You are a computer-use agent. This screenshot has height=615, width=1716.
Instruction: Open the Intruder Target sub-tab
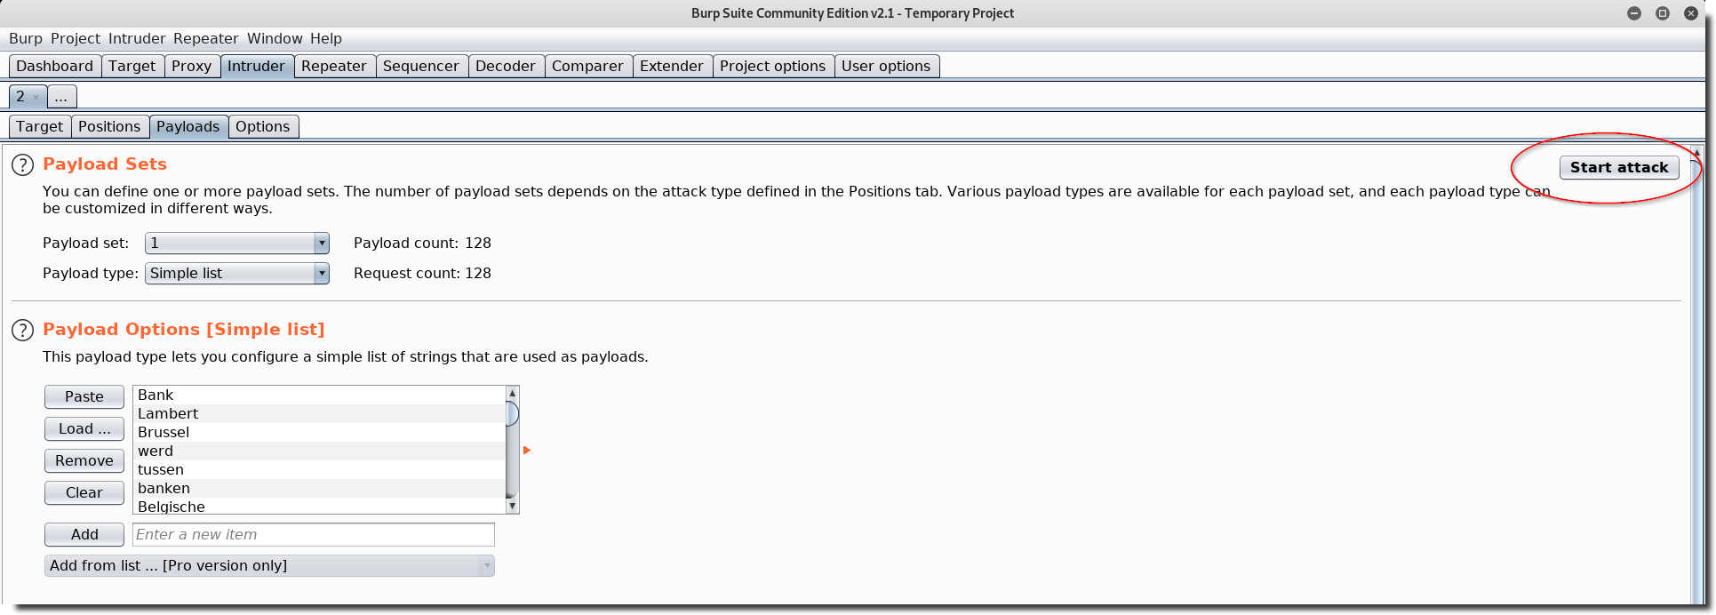tap(40, 127)
